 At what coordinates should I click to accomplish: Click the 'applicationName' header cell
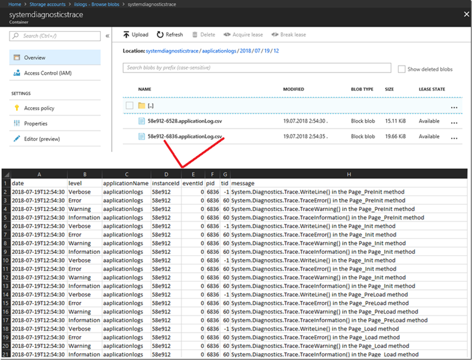point(126,183)
